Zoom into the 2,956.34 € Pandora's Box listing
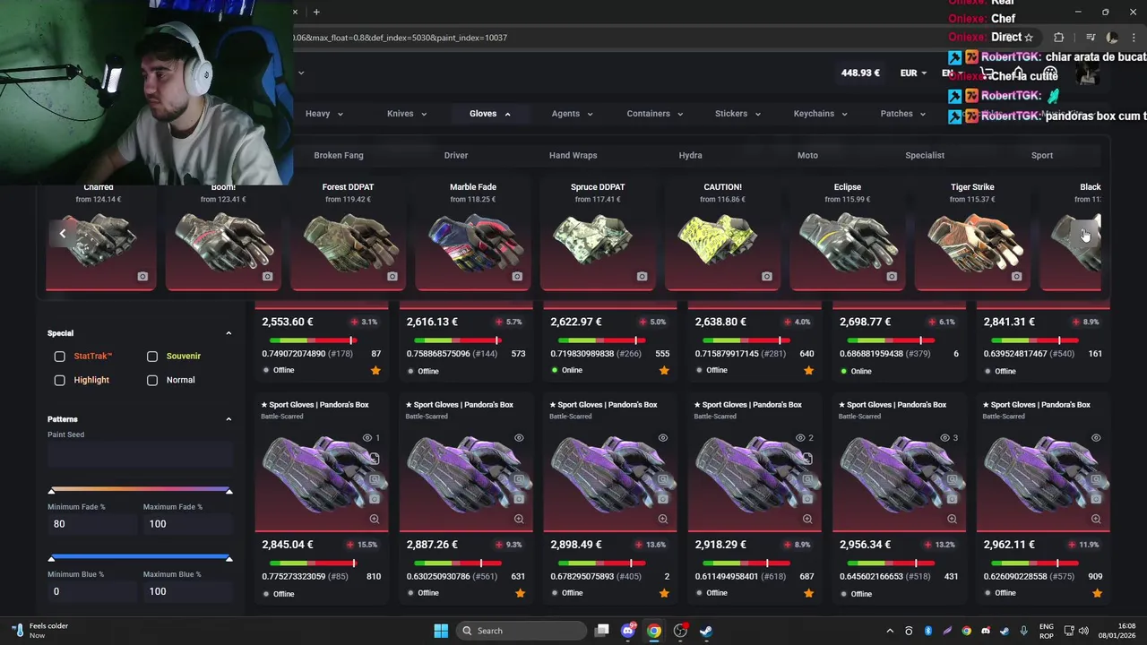Viewport: 1147px width, 645px height. [952, 519]
